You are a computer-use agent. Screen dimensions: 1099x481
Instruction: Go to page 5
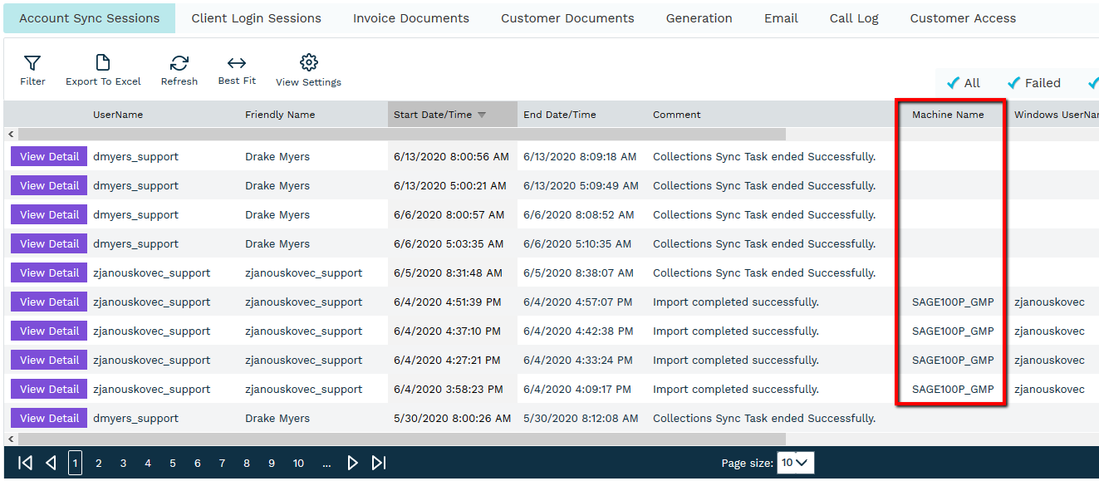173,463
